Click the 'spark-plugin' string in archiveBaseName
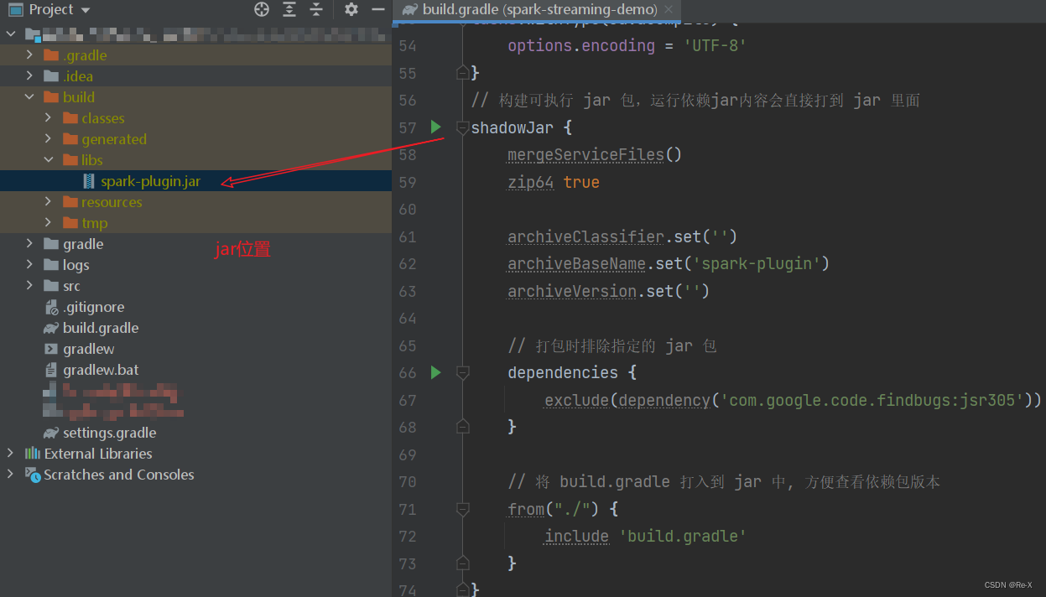The image size is (1046, 597). pos(757,263)
